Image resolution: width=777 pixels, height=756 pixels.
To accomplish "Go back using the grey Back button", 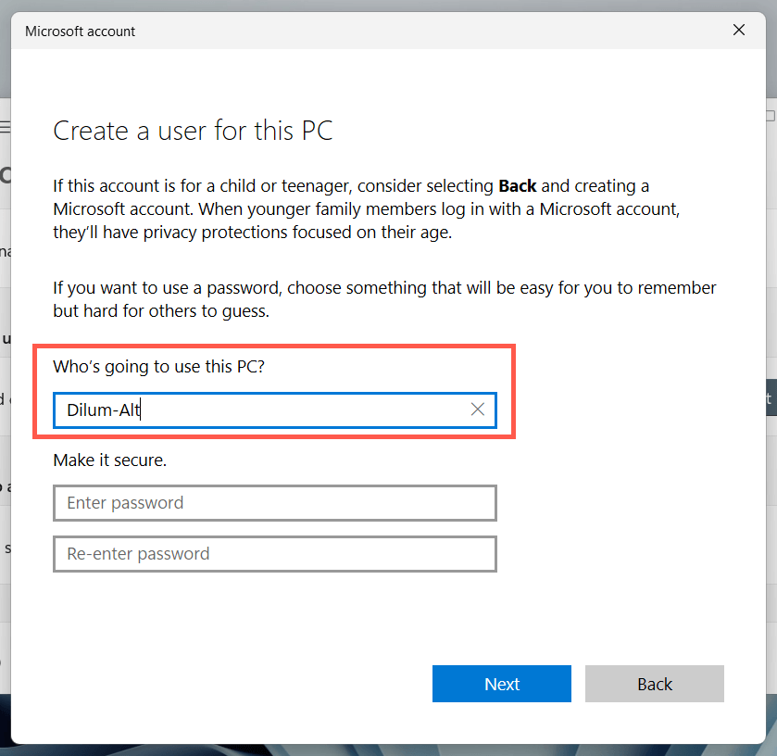I will click(x=654, y=684).
